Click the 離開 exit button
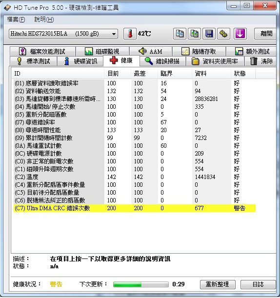This screenshot has height=298, width=280. (265, 34)
